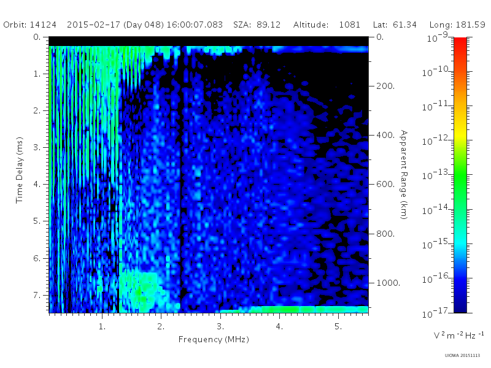Click the '4.' frequency axis tick label
491x368 pixels.
[x=279, y=327]
